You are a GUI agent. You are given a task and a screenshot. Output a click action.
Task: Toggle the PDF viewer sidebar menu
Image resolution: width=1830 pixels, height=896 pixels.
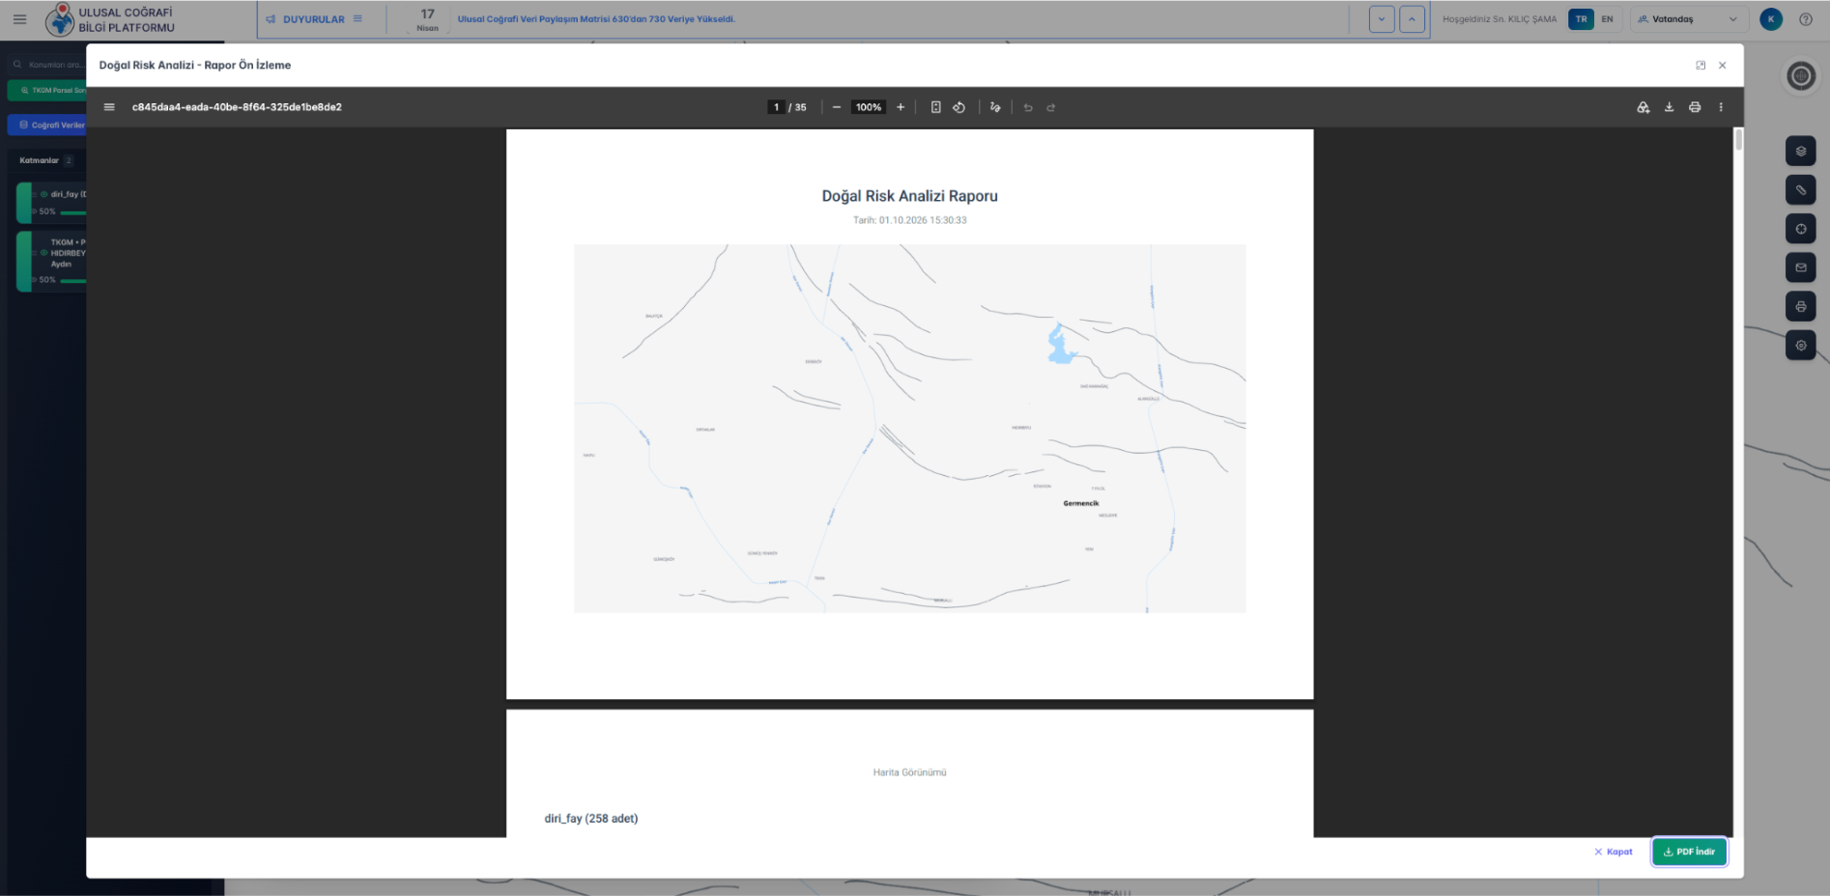[x=109, y=107]
